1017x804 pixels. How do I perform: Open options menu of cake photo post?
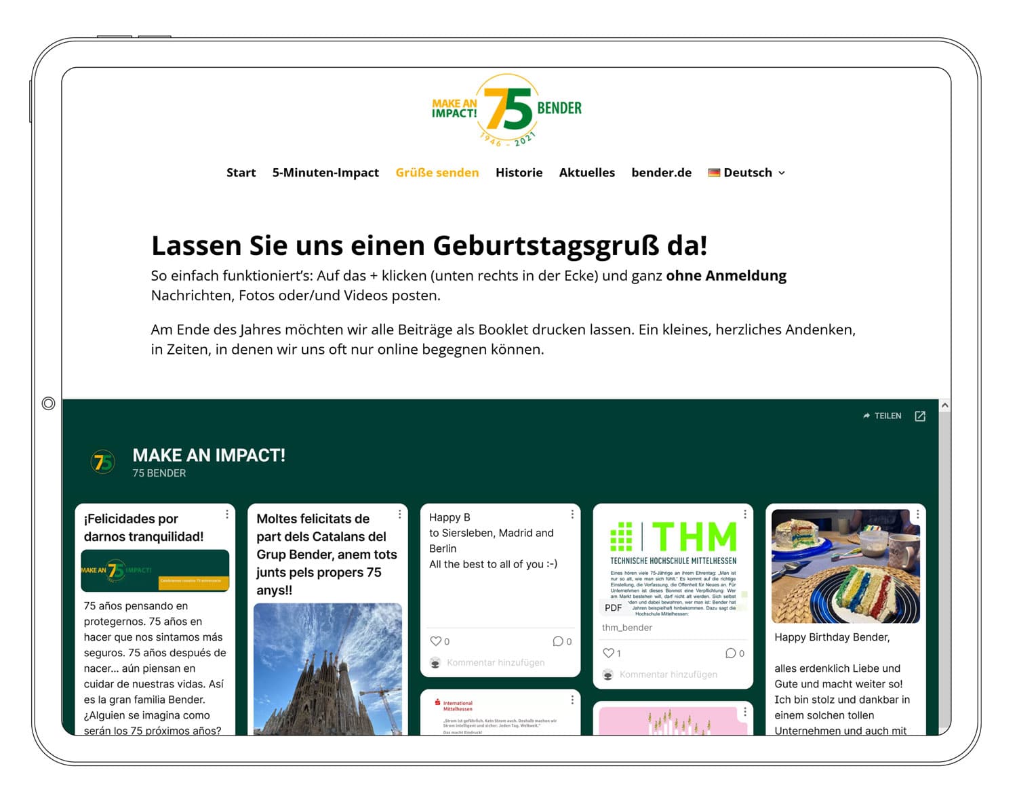click(917, 515)
